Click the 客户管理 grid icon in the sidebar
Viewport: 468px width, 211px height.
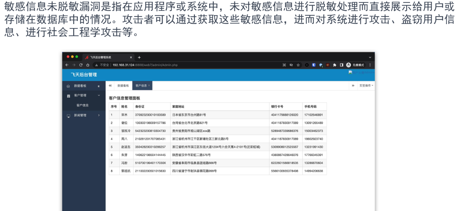tap(68, 96)
